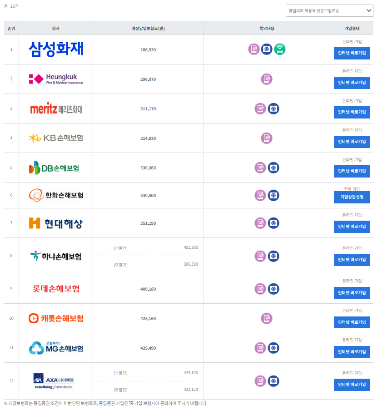Viewport: 378px width, 410px height.
Task: Click 인터넷 바로가입 button for 롯데손해보험
Action: click(x=352, y=293)
